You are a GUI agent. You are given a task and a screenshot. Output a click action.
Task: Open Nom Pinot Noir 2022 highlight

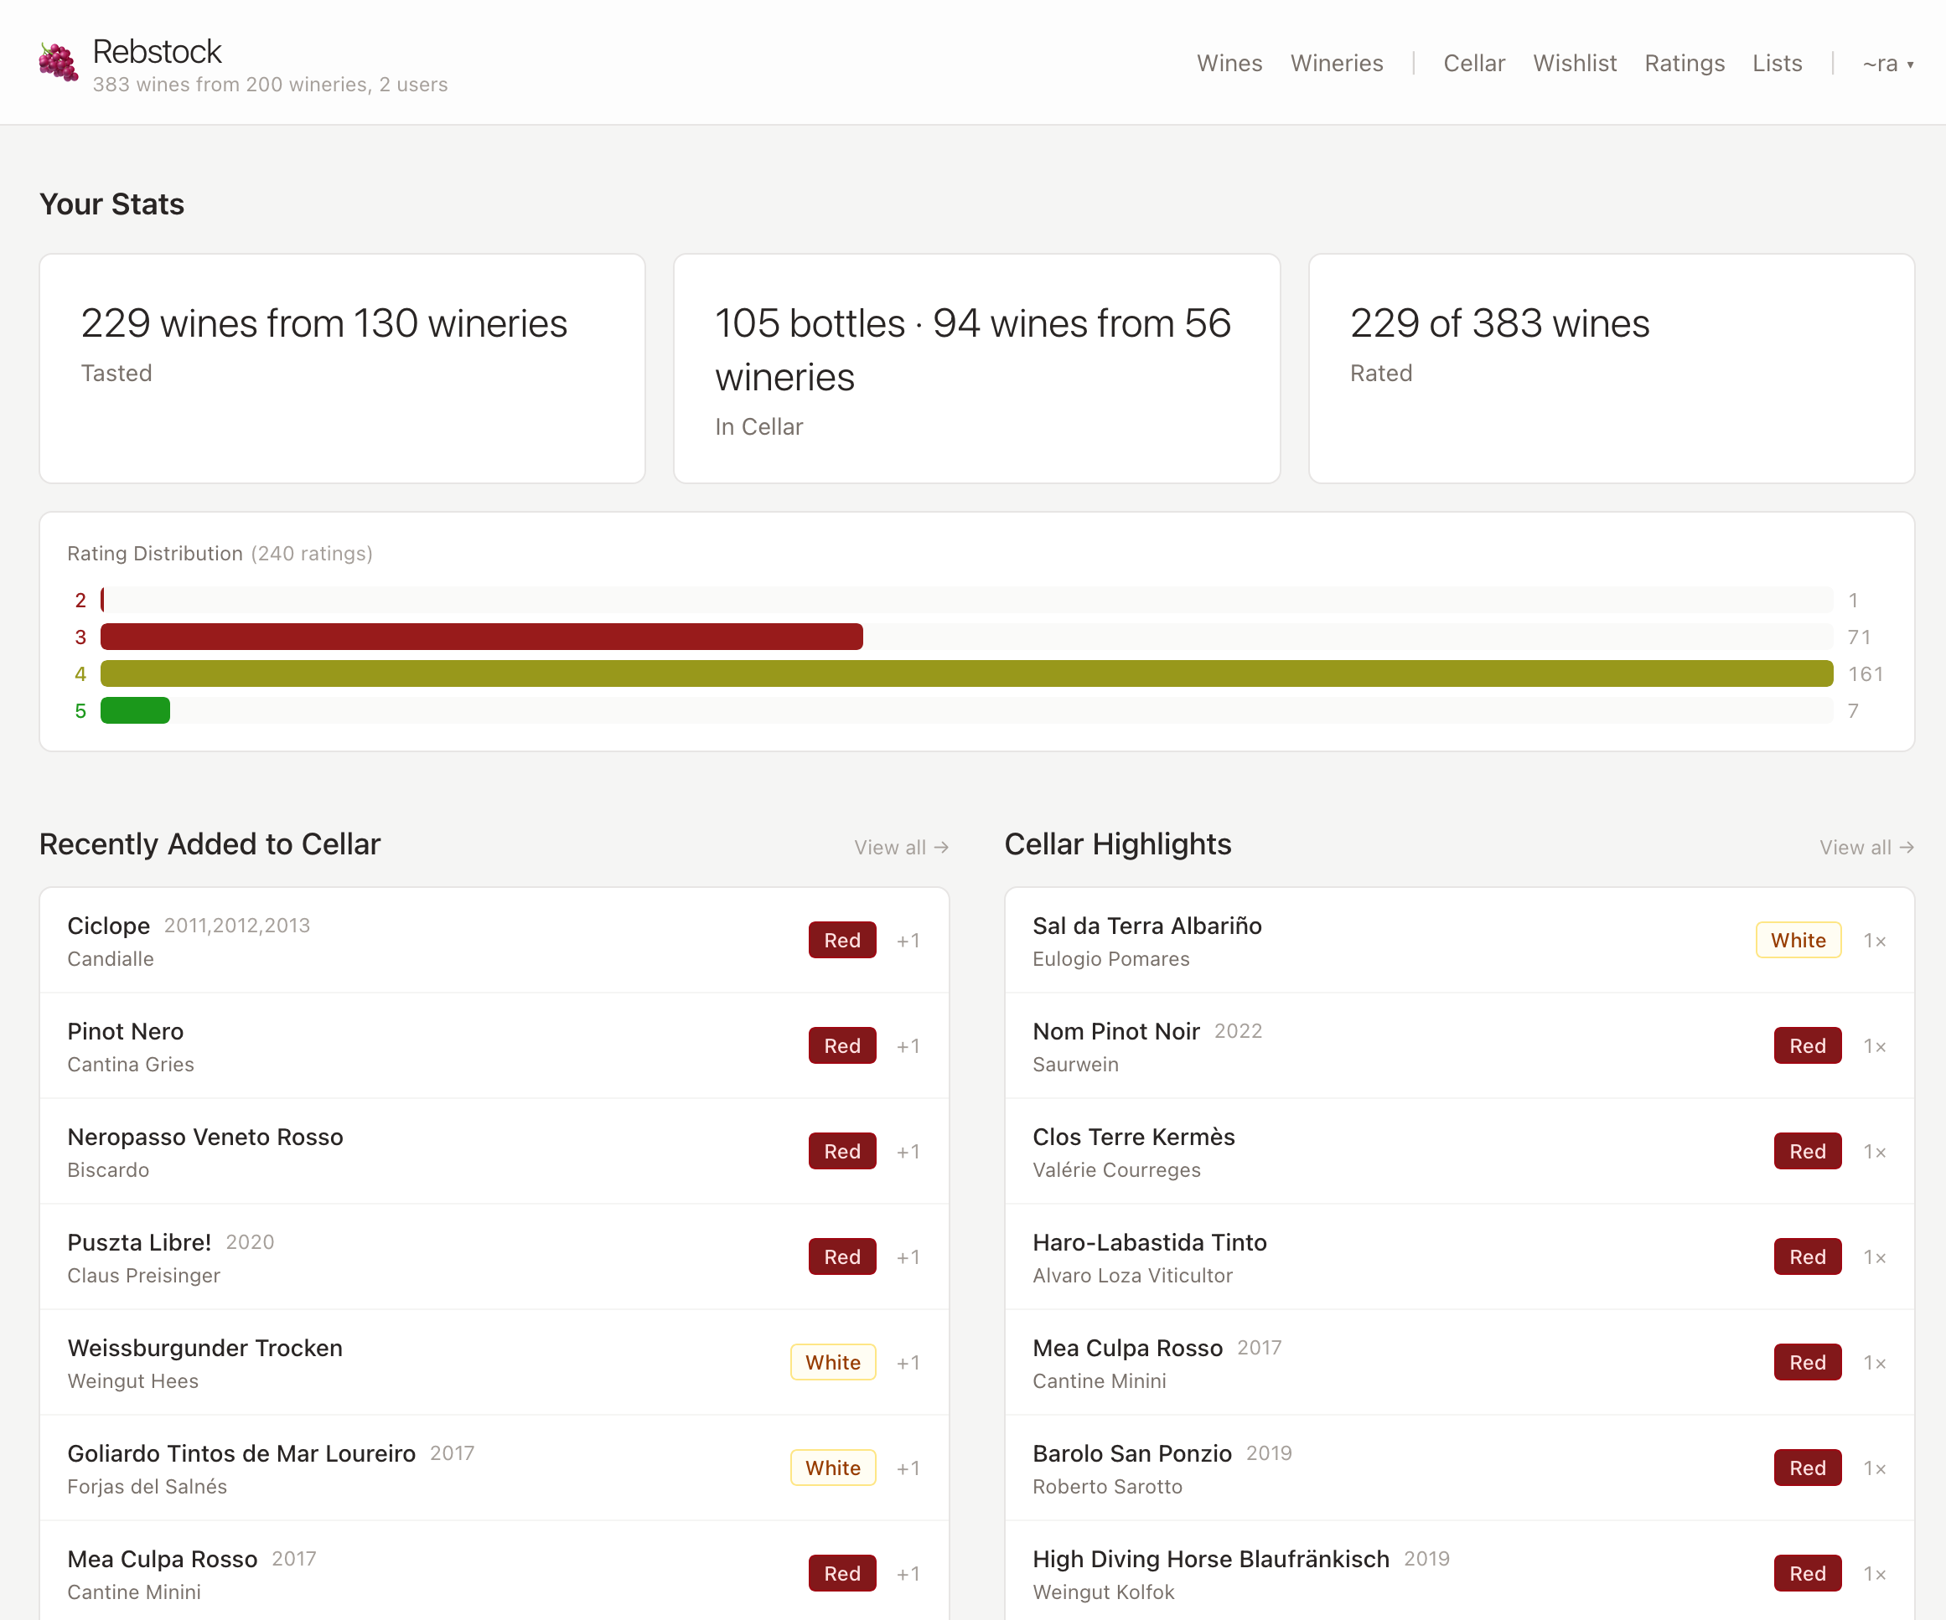click(1460, 1045)
